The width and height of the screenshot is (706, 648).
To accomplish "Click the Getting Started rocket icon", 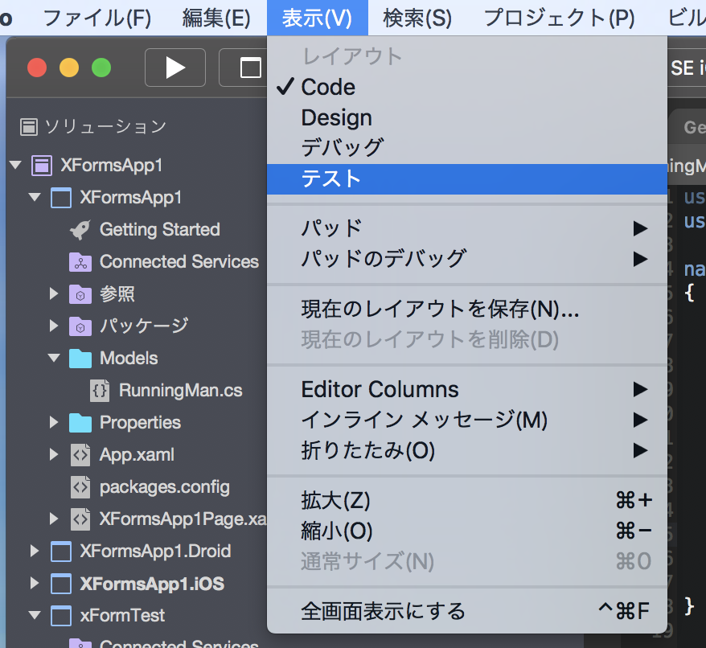I will (x=80, y=230).
